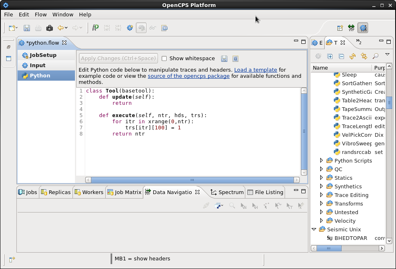This screenshot has width=396, height=269.
Task: Expand the Python Scripts tree folder
Action: point(321,160)
